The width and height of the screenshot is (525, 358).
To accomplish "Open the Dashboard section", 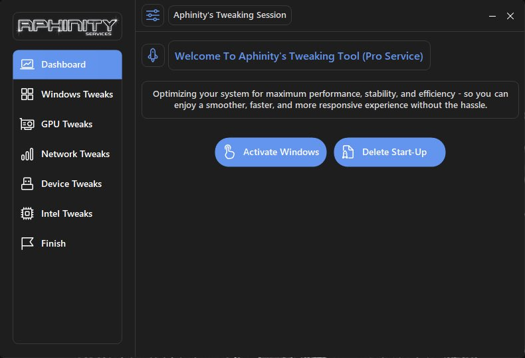I will tap(67, 64).
